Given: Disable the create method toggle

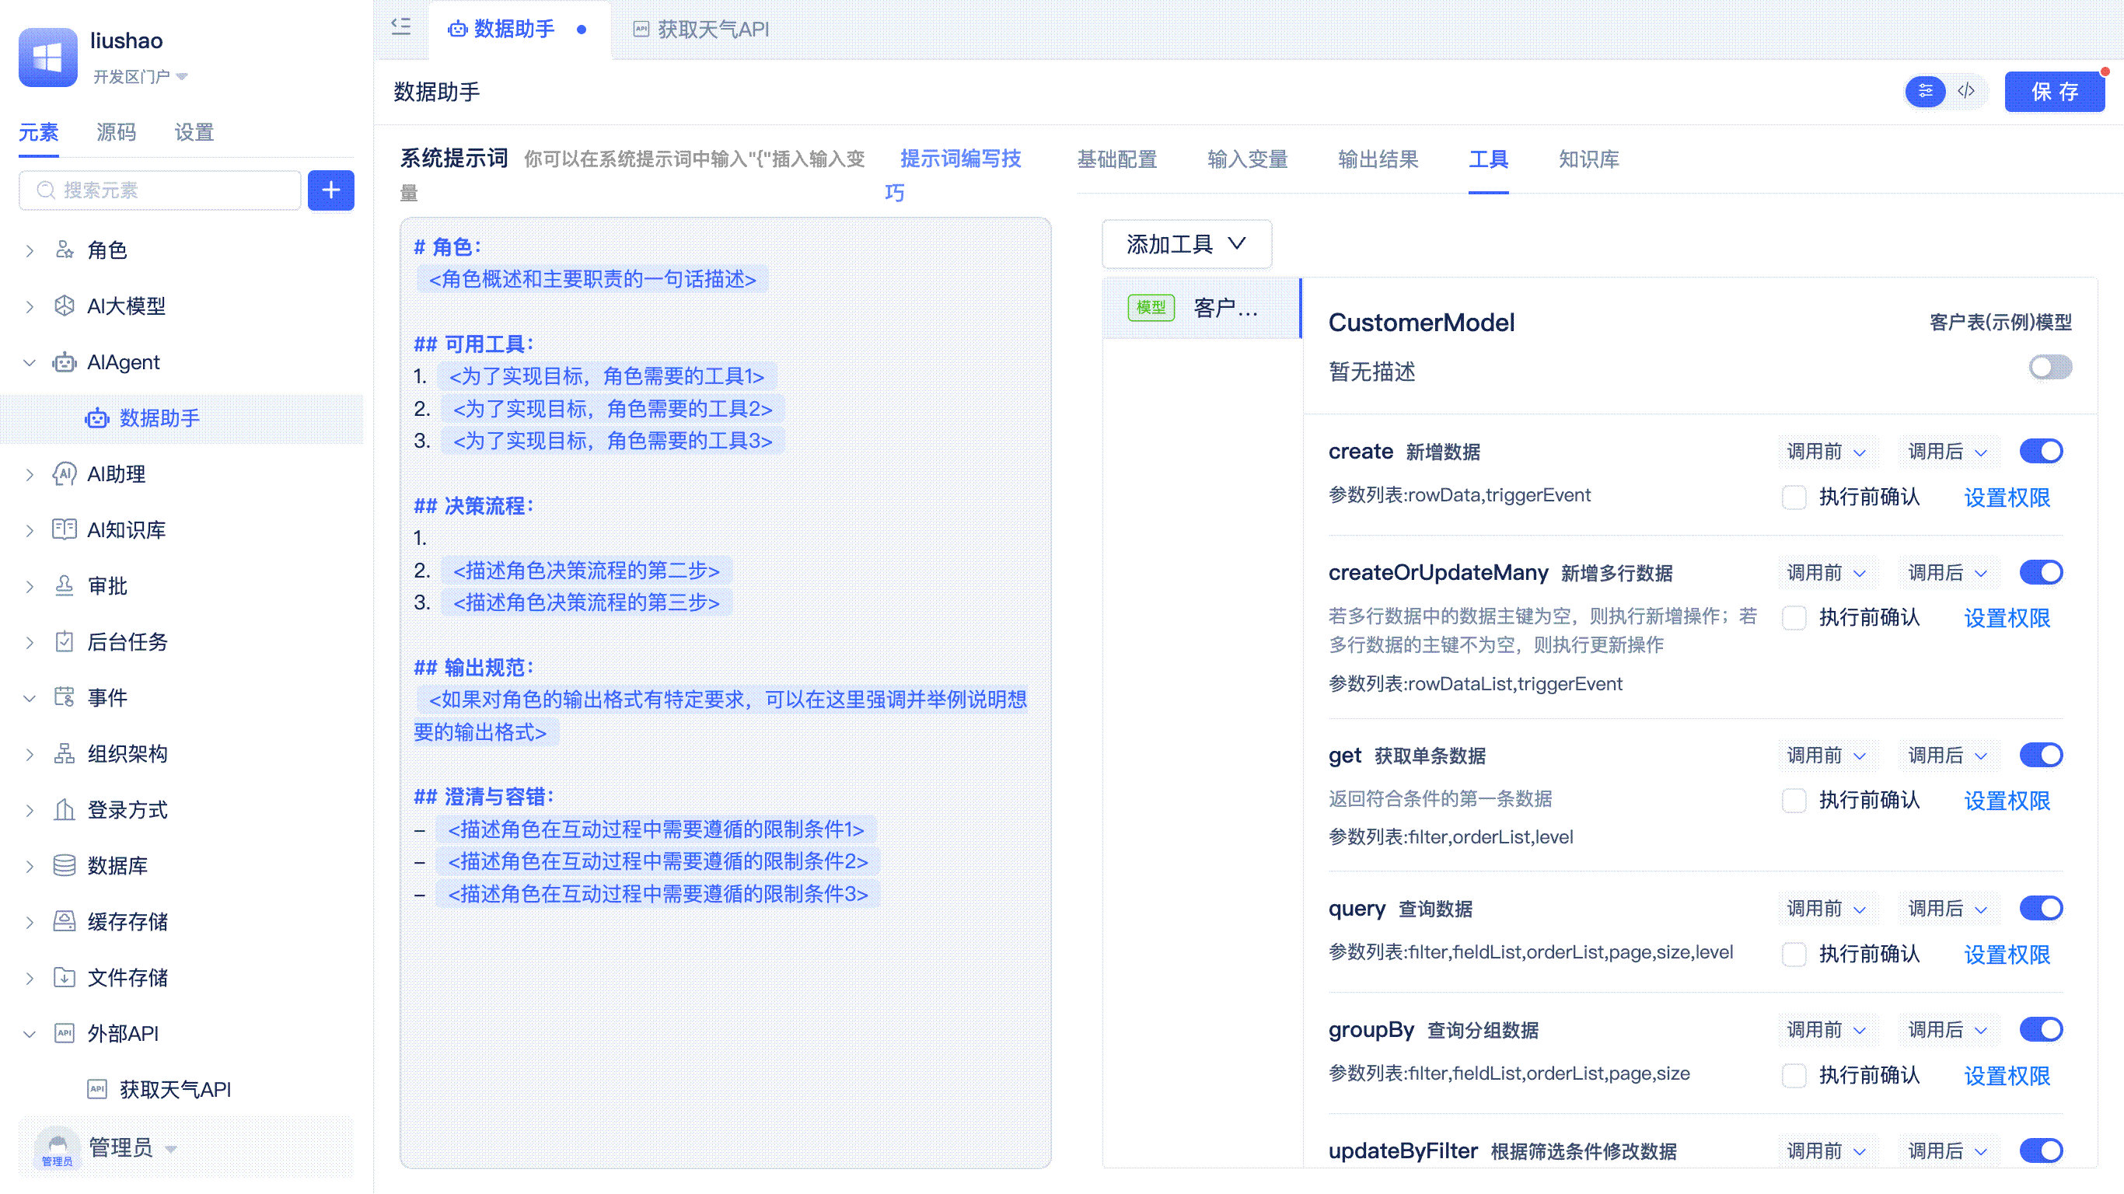Looking at the screenshot, I should tap(2041, 451).
